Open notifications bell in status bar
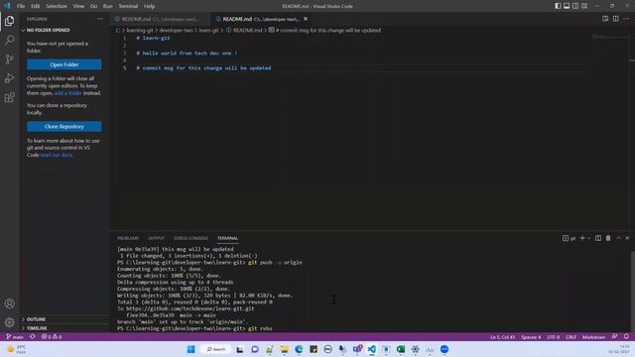This screenshot has height=357, width=635. pyautogui.click(x=626, y=337)
